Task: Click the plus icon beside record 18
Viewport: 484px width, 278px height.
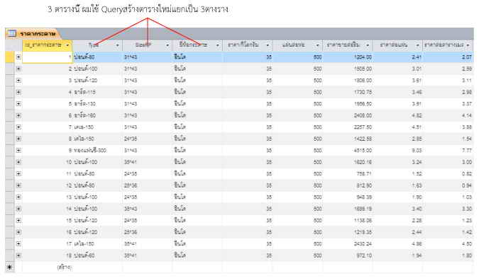Action: [18, 255]
